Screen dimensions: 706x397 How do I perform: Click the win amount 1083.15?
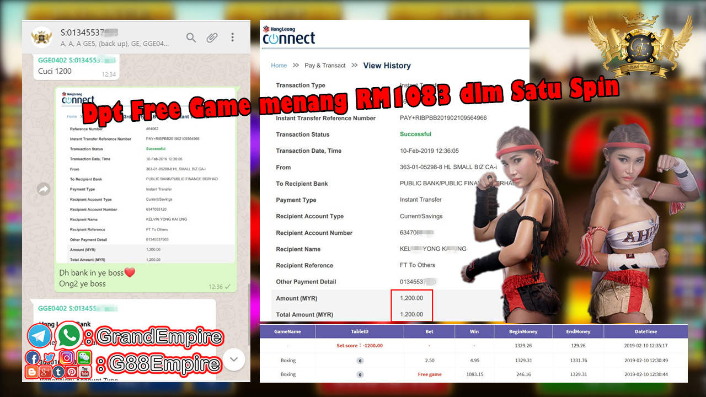pyautogui.click(x=474, y=374)
